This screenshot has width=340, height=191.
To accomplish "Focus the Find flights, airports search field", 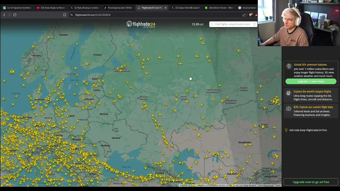I will point(233,24).
